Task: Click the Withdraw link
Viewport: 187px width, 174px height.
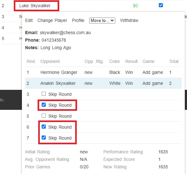Action: (x=129, y=20)
